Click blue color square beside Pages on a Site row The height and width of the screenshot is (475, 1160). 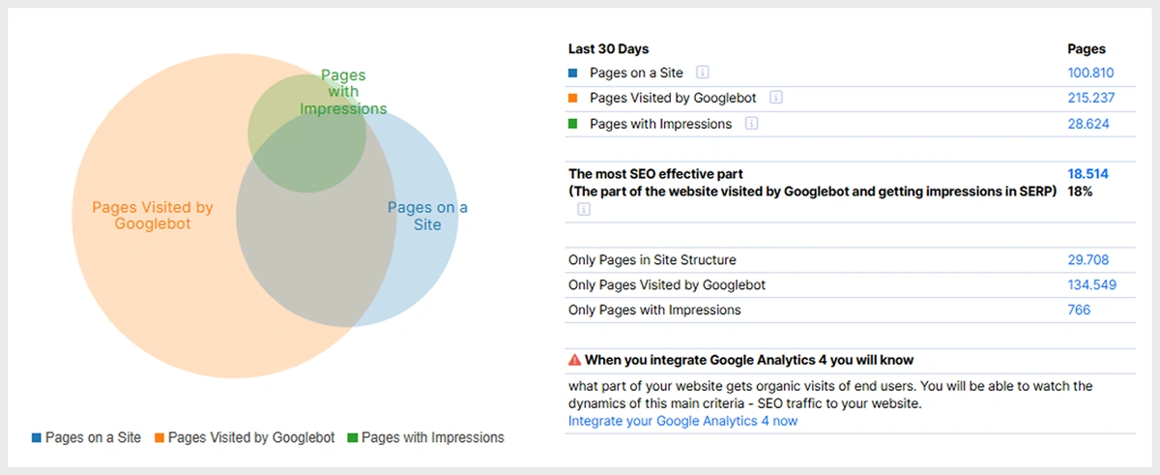tap(573, 73)
